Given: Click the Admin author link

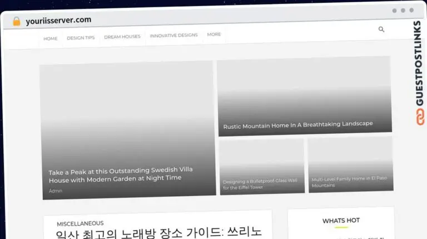Looking at the screenshot, I should (56, 191).
